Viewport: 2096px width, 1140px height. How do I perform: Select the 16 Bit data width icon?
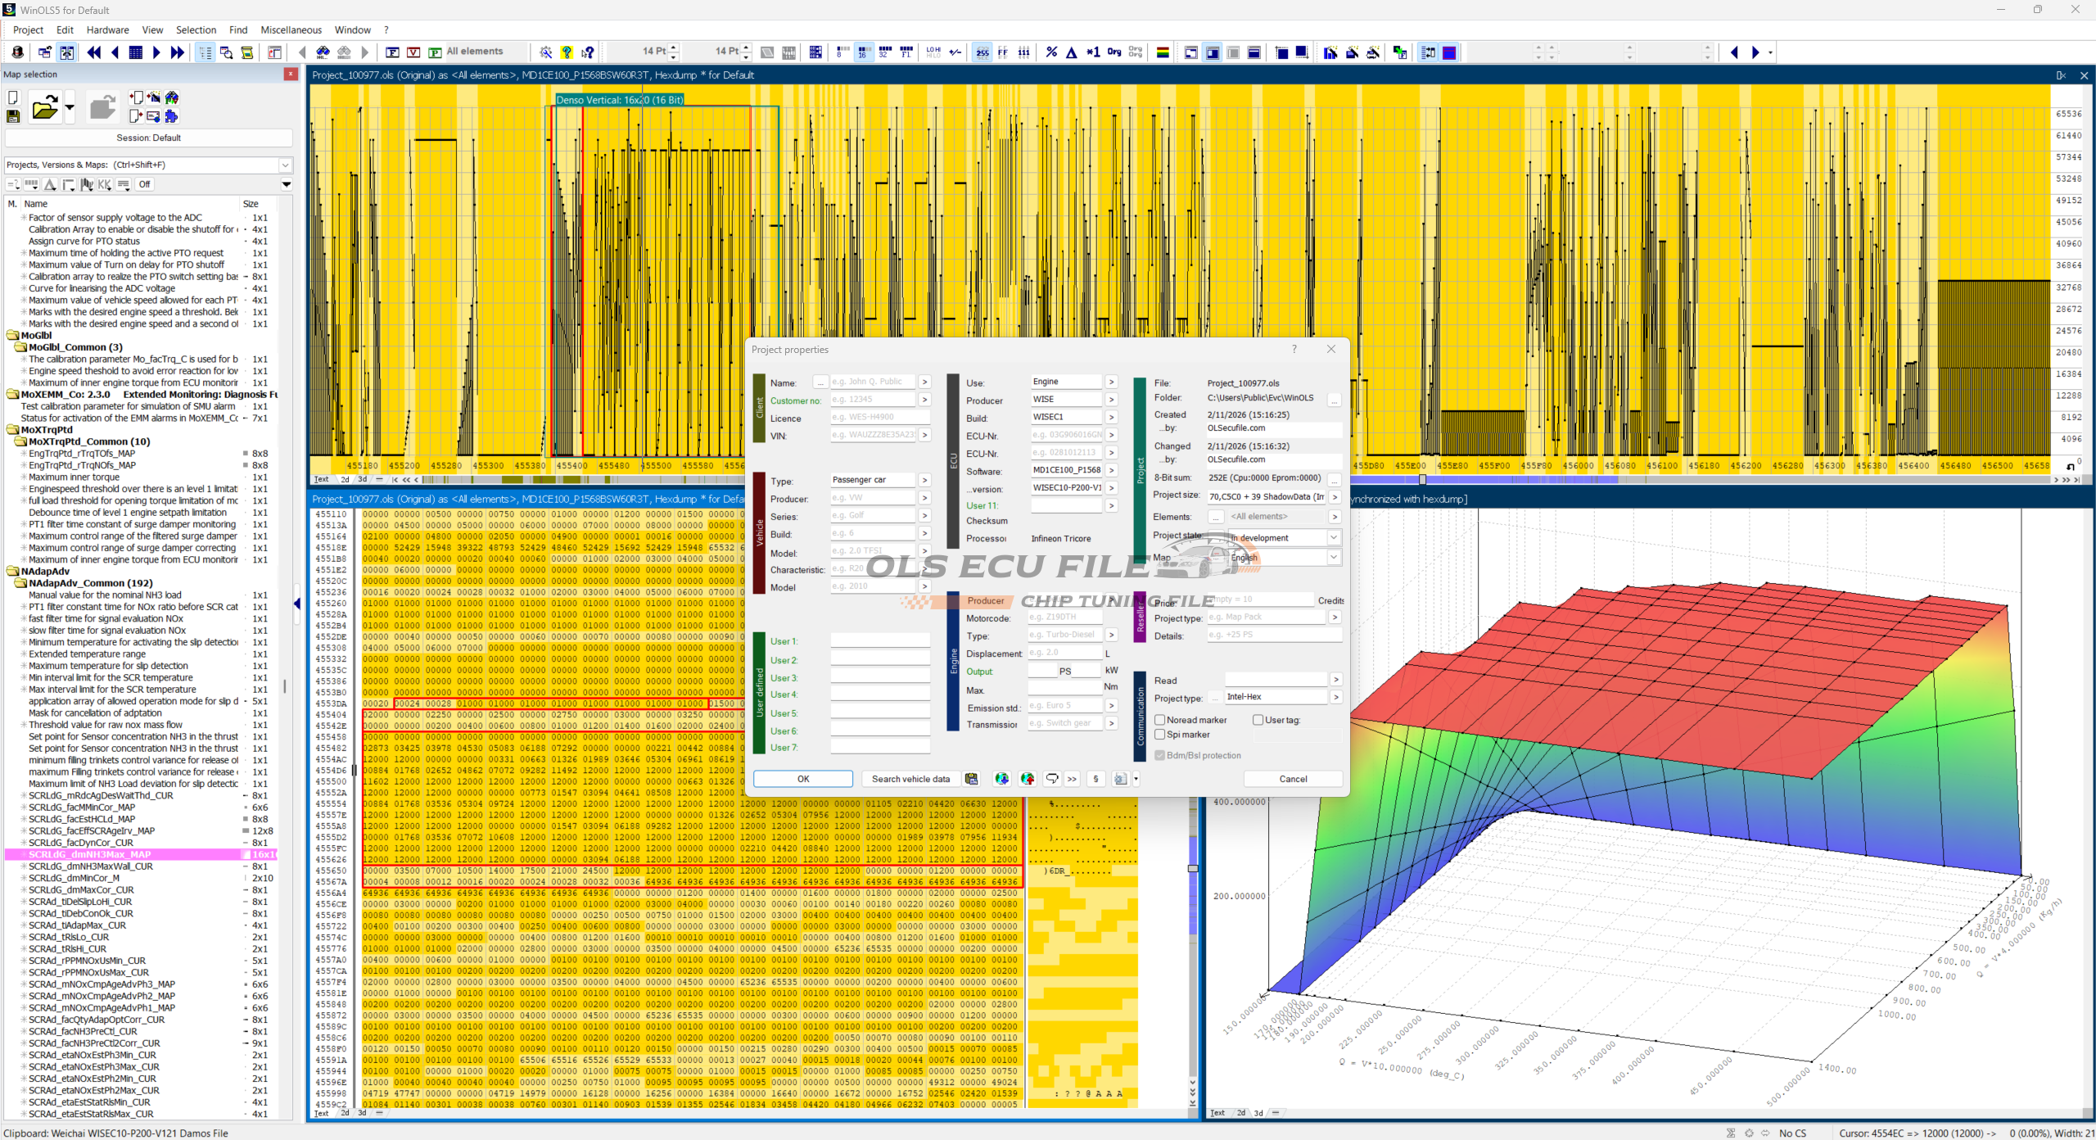(863, 52)
